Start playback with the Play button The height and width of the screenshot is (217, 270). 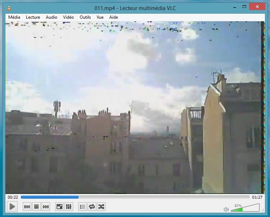pos(12,207)
